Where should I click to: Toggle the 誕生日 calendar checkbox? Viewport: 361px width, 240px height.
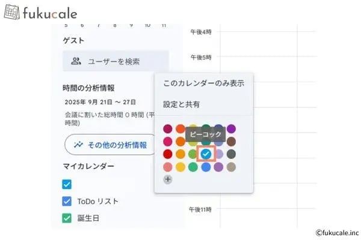coord(67,217)
